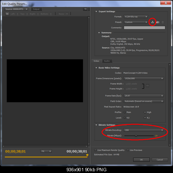
Task: Select the Main profile radio button
Action: pos(125,112)
